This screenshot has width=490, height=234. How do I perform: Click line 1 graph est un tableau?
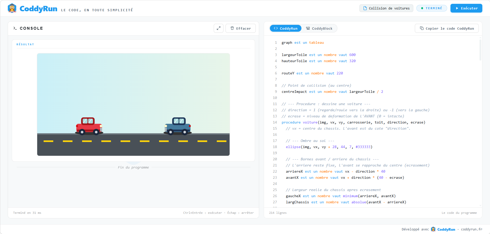point(303,43)
